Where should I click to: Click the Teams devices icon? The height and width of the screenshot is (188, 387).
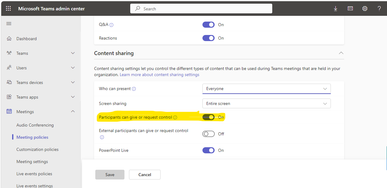(x=9, y=82)
